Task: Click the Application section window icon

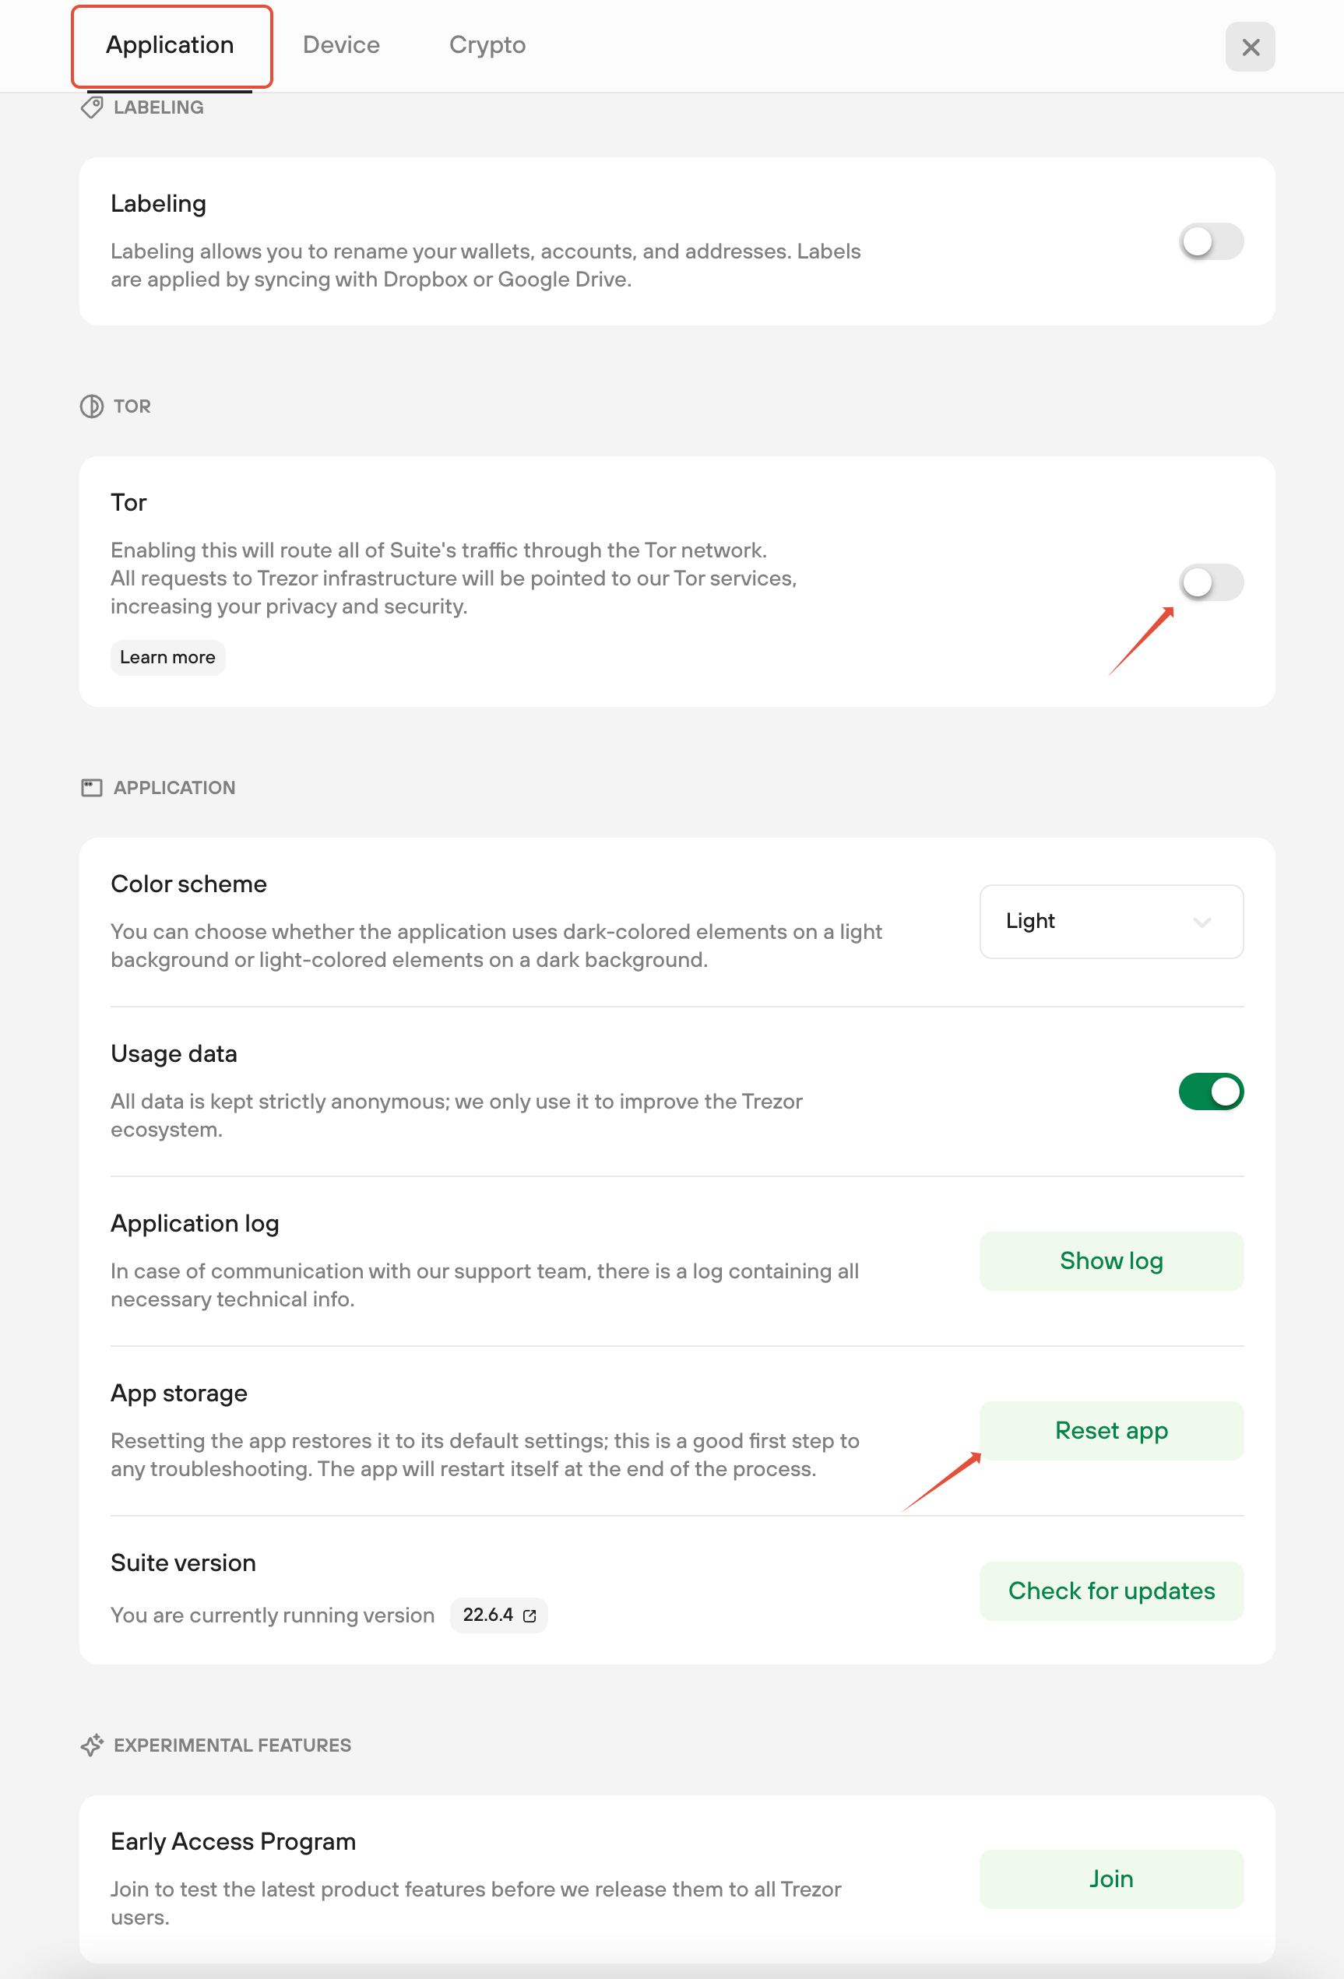Action: coord(92,788)
